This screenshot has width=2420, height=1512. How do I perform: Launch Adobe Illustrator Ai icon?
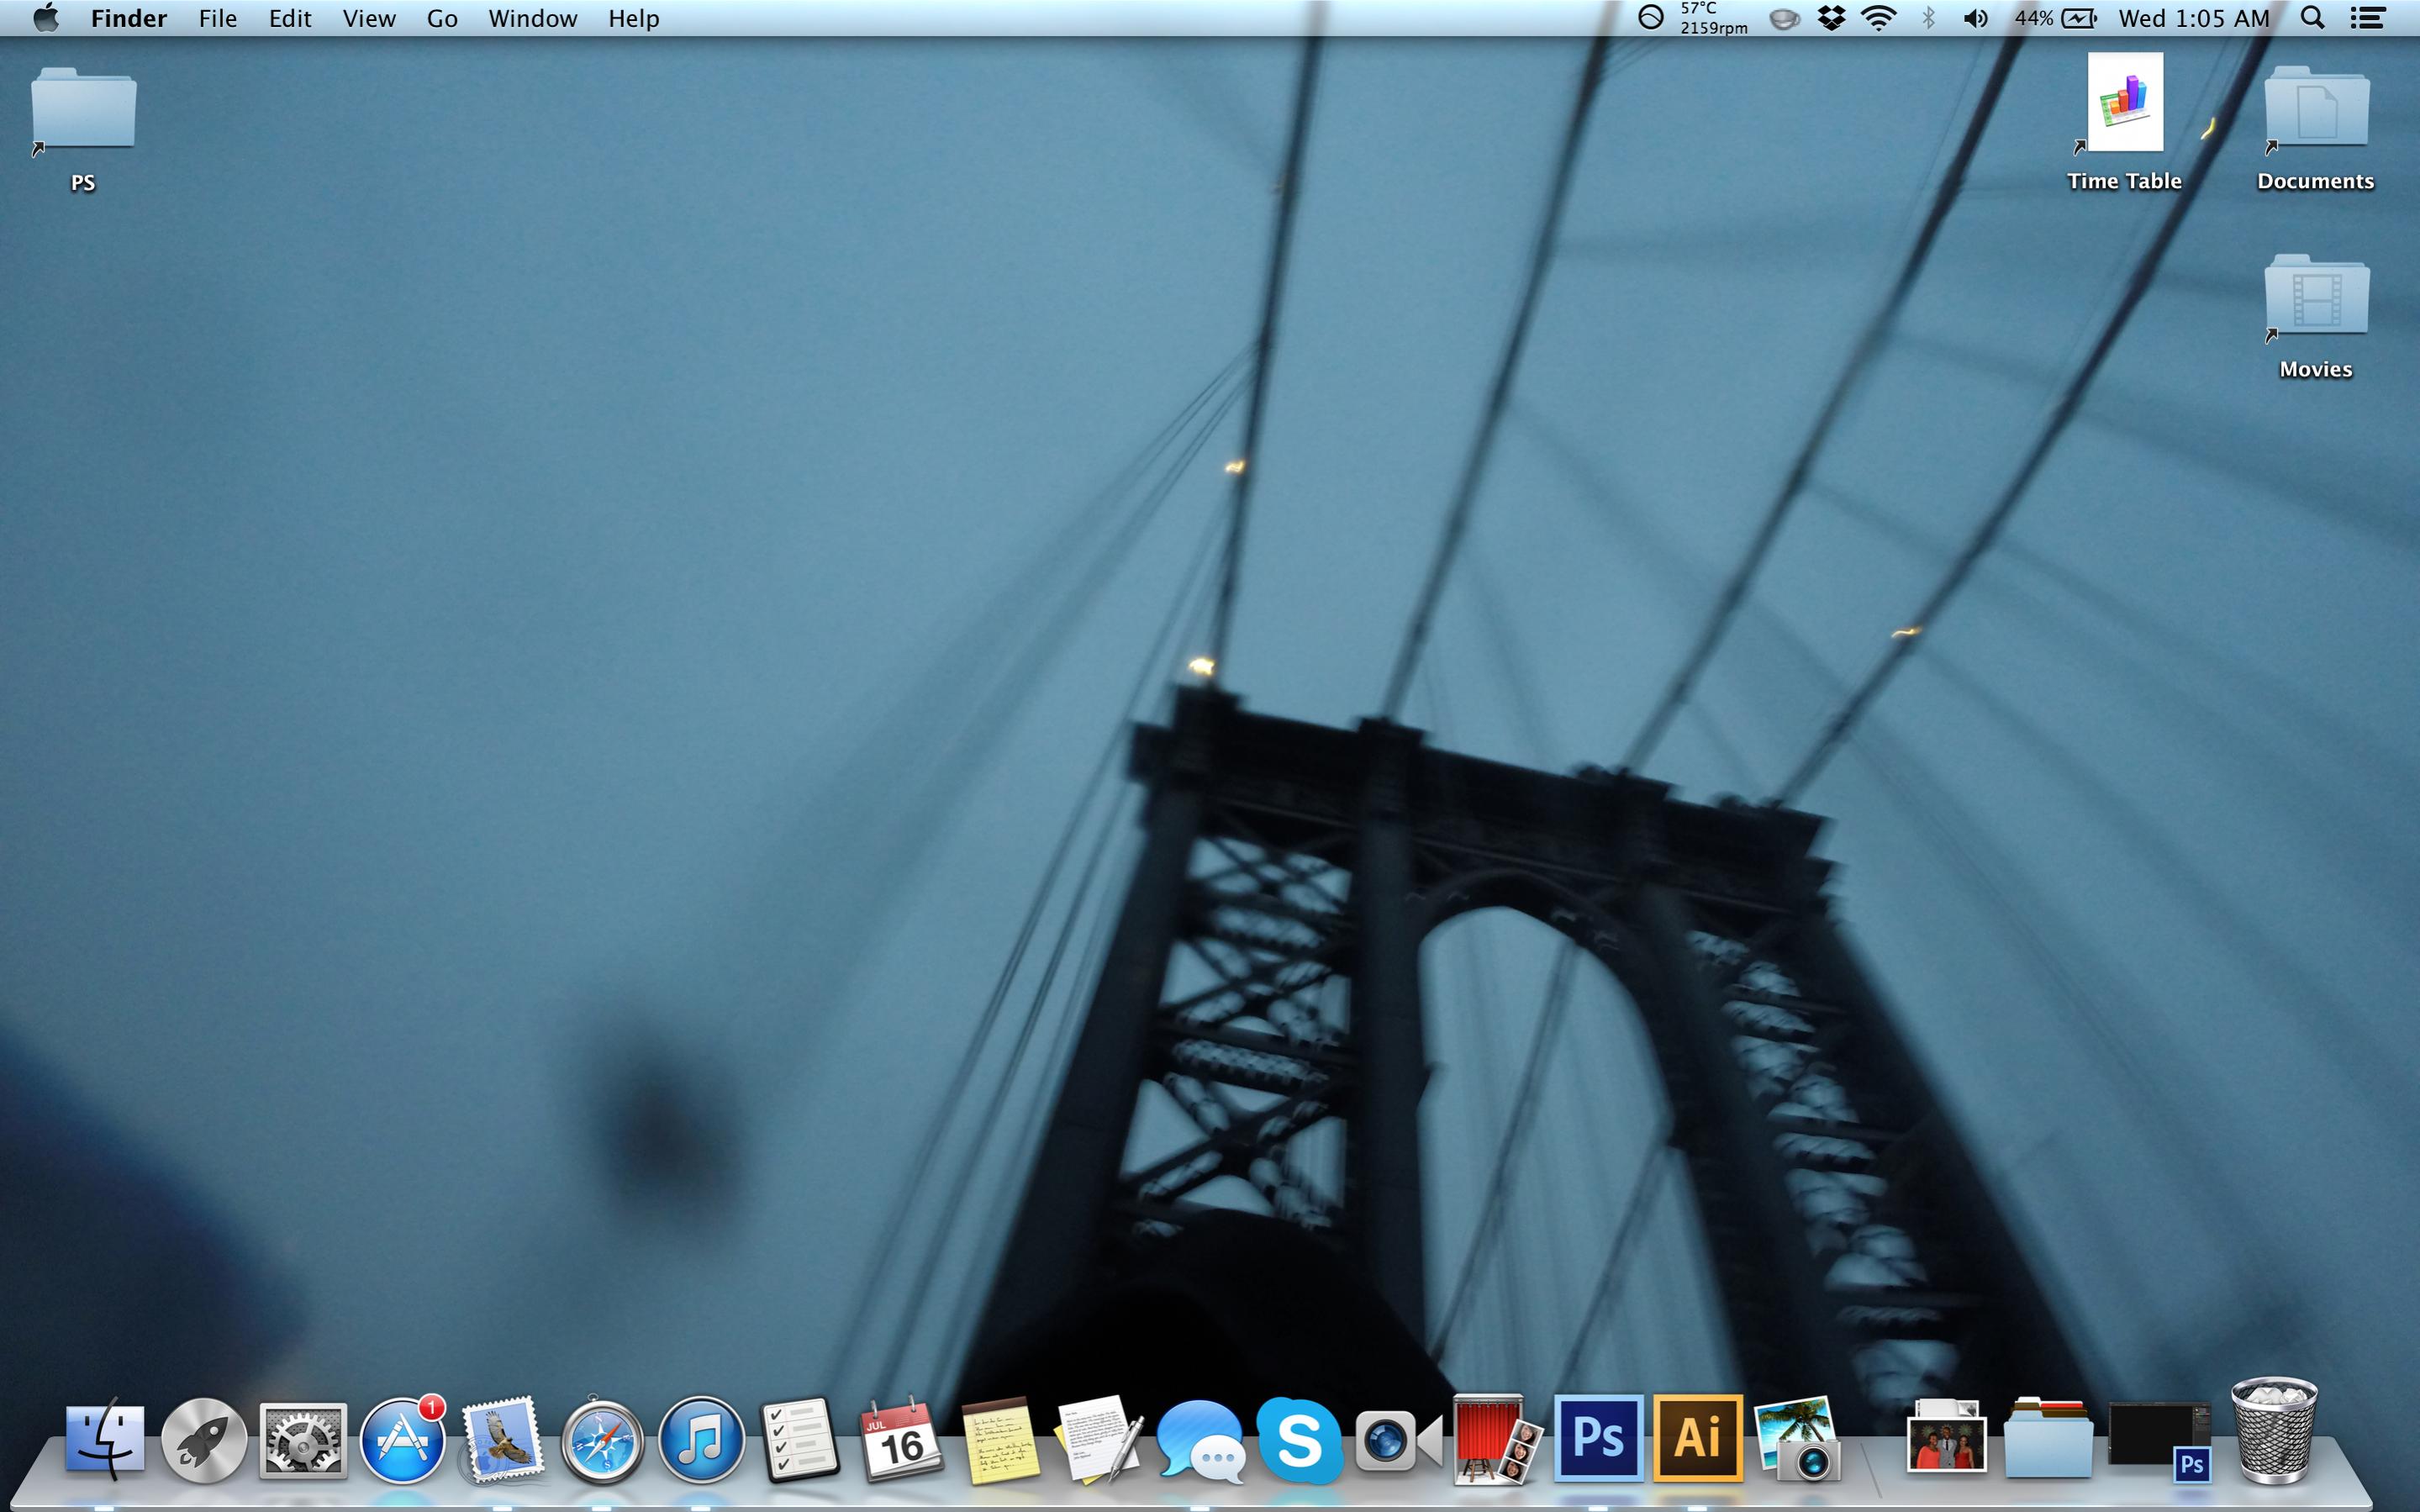1698,1438
